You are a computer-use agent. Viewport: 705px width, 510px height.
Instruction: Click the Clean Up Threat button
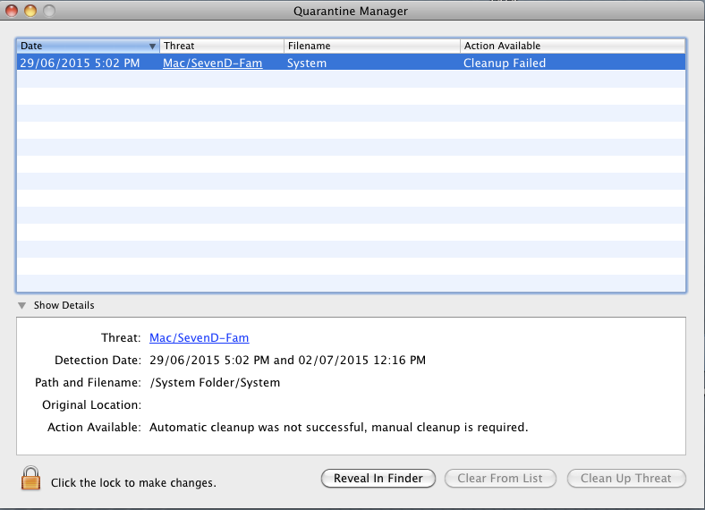coord(626,478)
